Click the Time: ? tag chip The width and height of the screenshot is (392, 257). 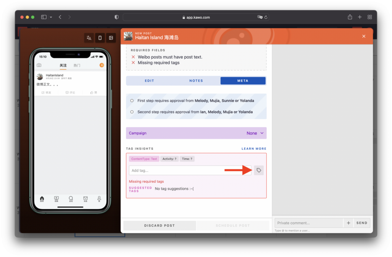pos(187,159)
